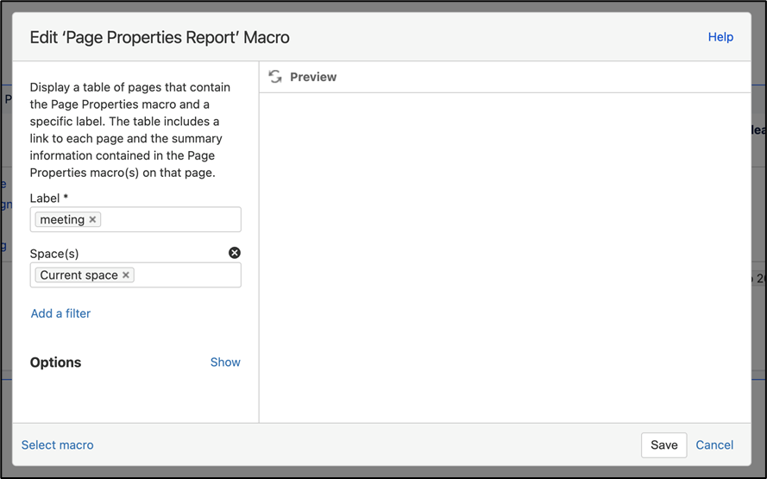Refresh the macro preview

pos(275,77)
